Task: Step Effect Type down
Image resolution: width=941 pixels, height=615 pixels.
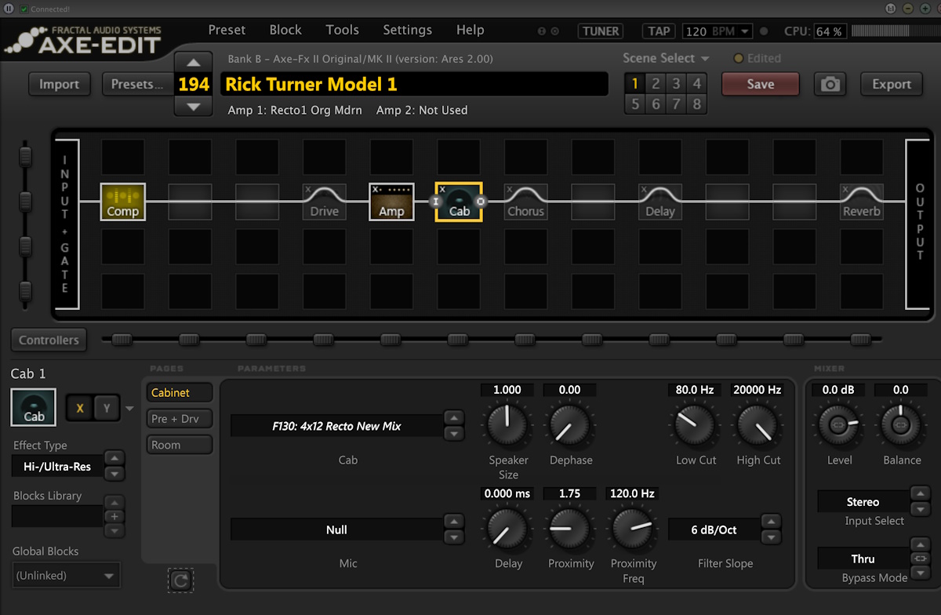Action: click(x=114, y=473)
